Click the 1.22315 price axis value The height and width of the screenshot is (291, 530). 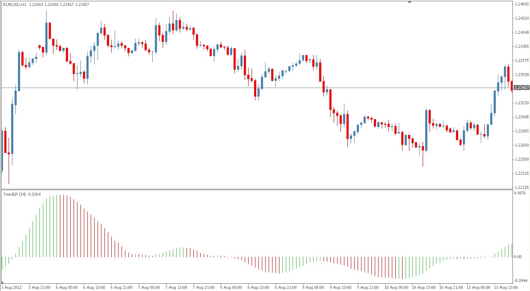pyautogui.click(x=522, y=173)
